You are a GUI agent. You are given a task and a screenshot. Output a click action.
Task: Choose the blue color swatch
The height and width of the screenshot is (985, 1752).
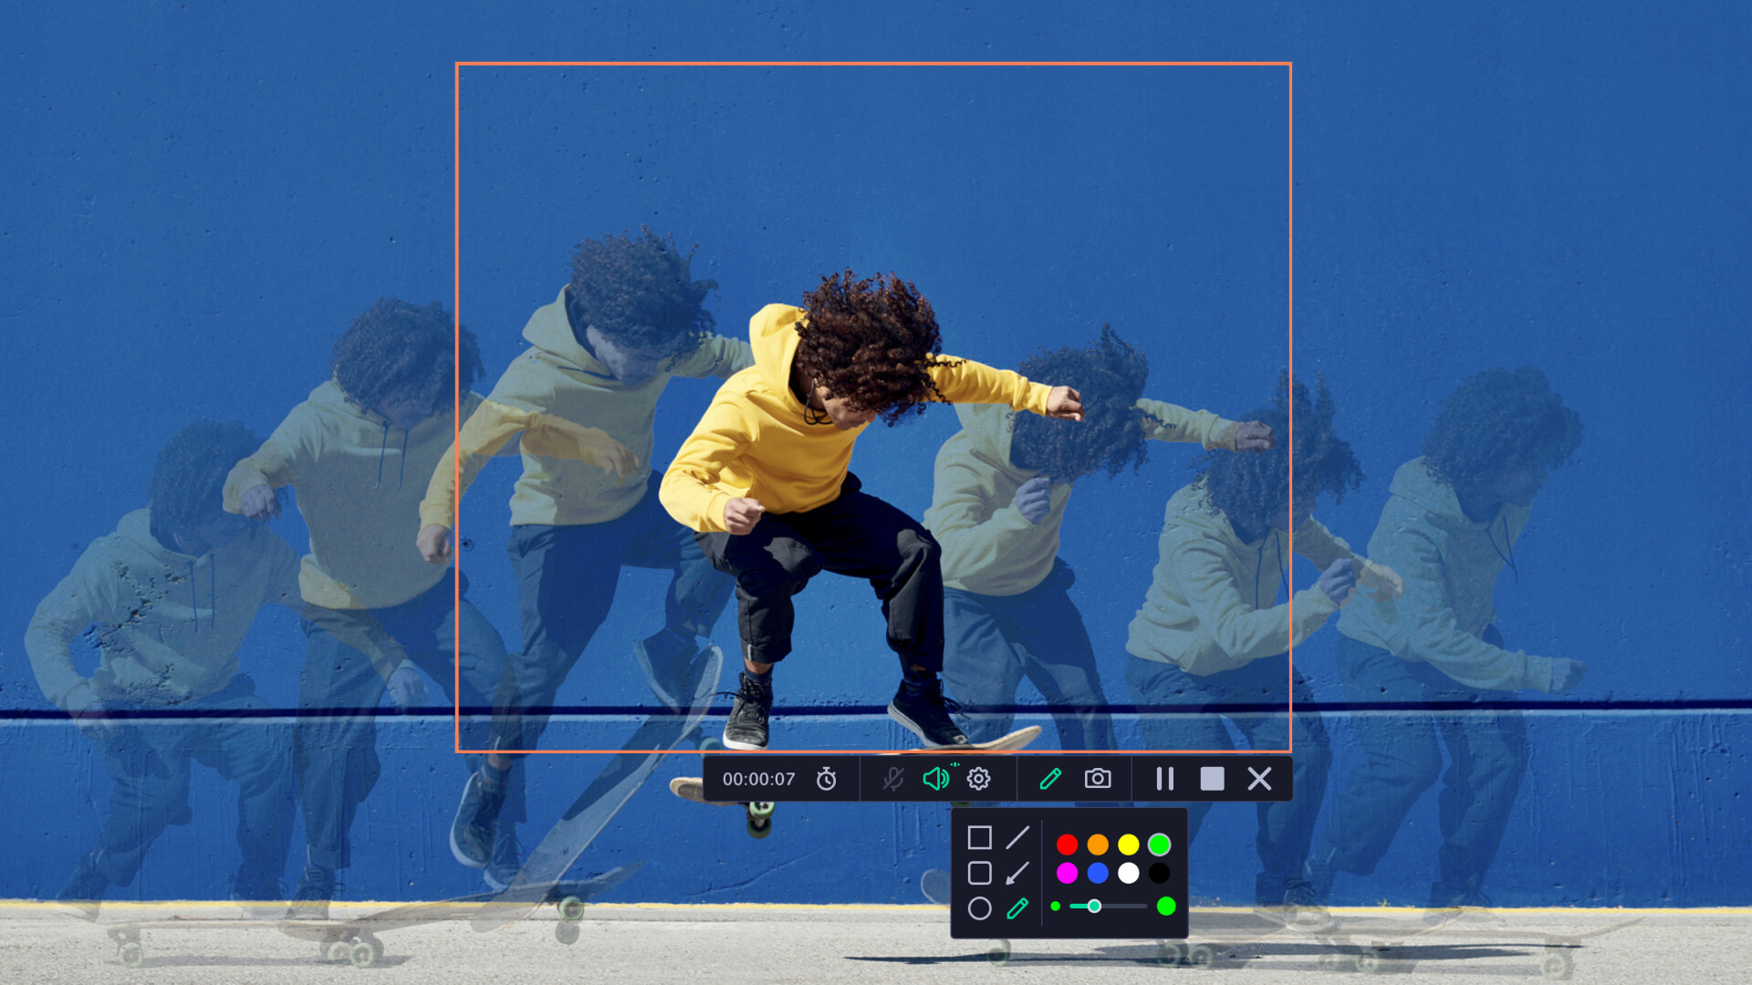(x=1098, y=874)
